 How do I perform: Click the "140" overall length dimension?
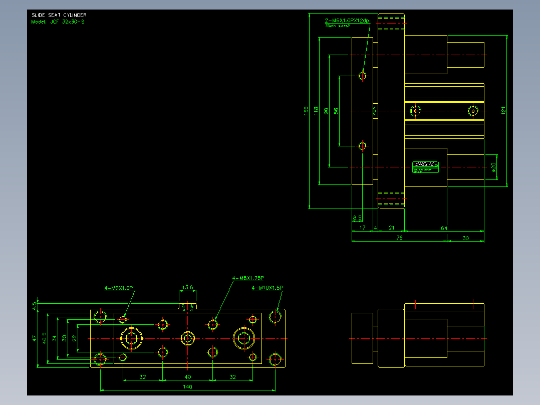188,387
